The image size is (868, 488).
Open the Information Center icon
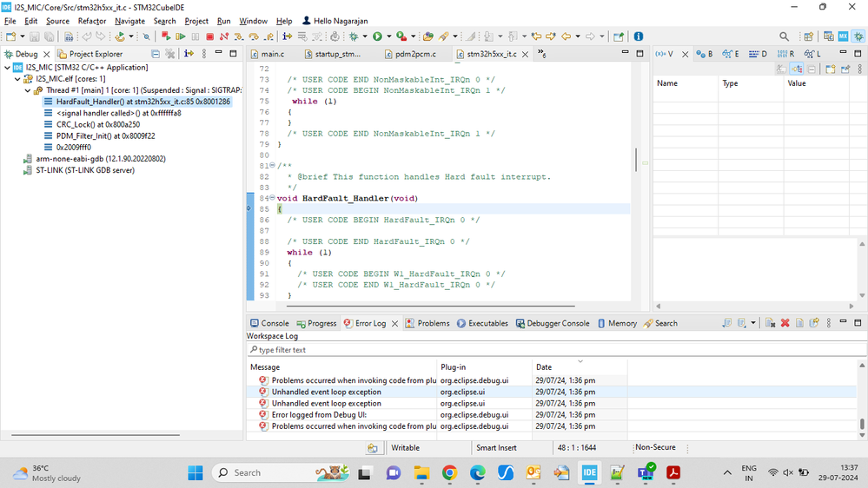pyautogui.click(x=639, y=36)
